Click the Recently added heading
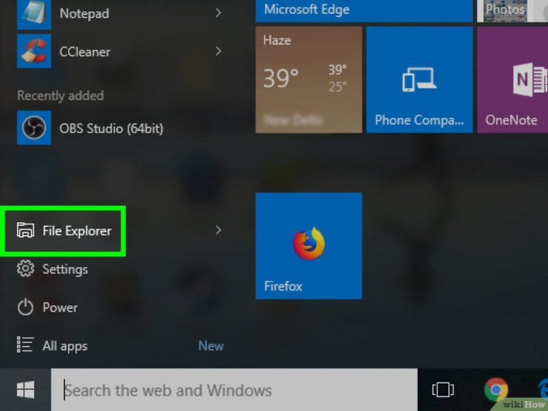Image resolution: width=548 pixels, height=411 pixels. (61, 96)
